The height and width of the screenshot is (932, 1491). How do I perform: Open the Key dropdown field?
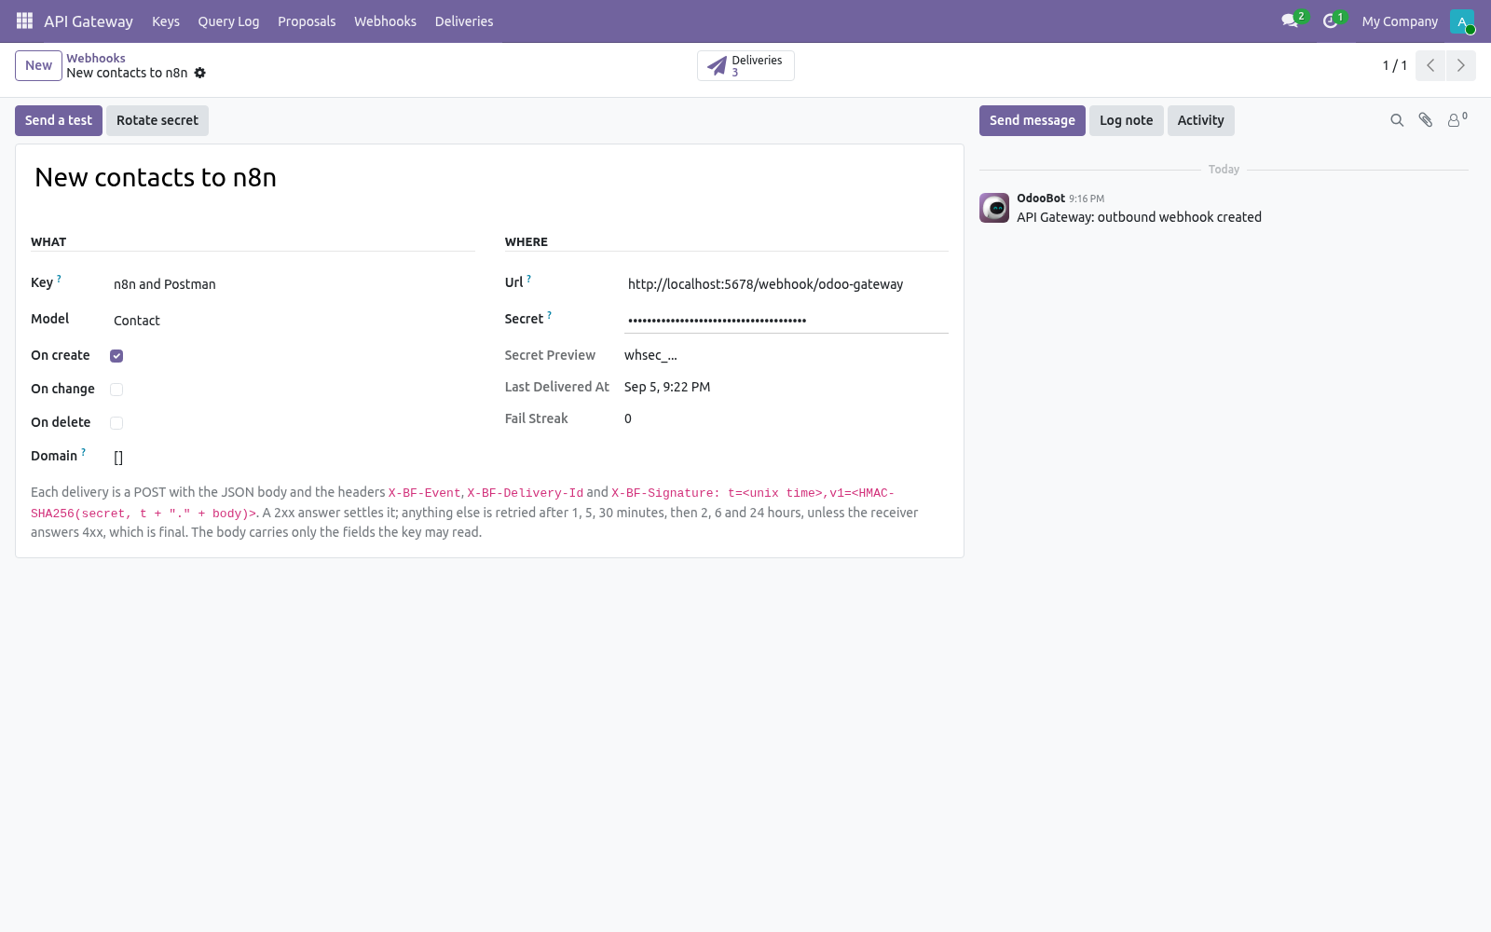click(x=293, y=284)
